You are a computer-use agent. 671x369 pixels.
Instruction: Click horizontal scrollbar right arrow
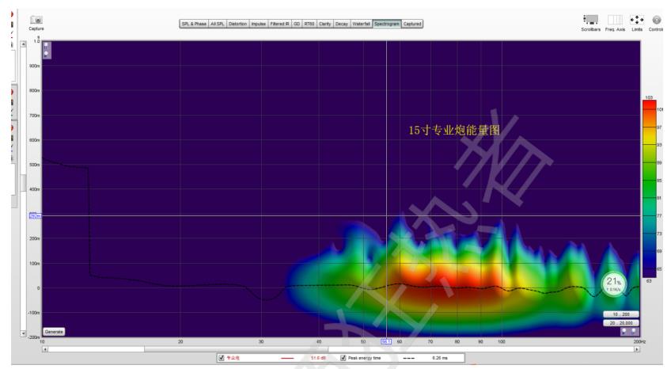click(637, 349)
